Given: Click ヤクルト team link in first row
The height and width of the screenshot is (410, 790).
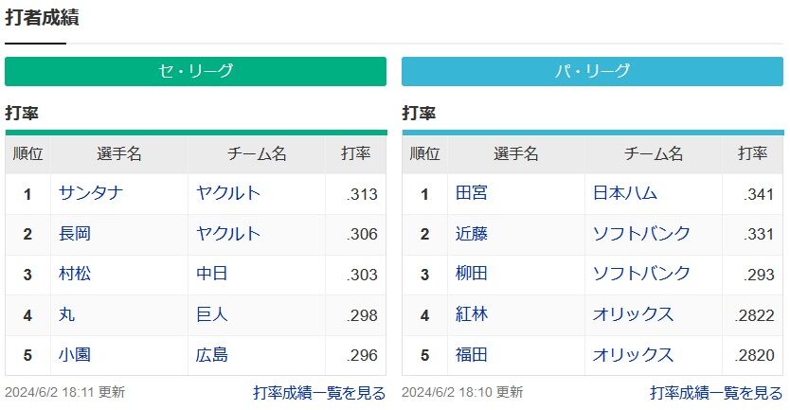Looking at the screenshot, I should pos(228,194).
